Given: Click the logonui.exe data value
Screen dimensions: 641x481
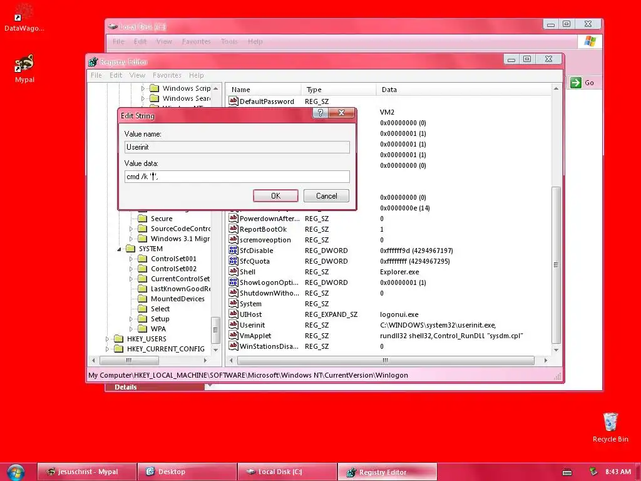Looking at the screenshot, I should 399,314.
